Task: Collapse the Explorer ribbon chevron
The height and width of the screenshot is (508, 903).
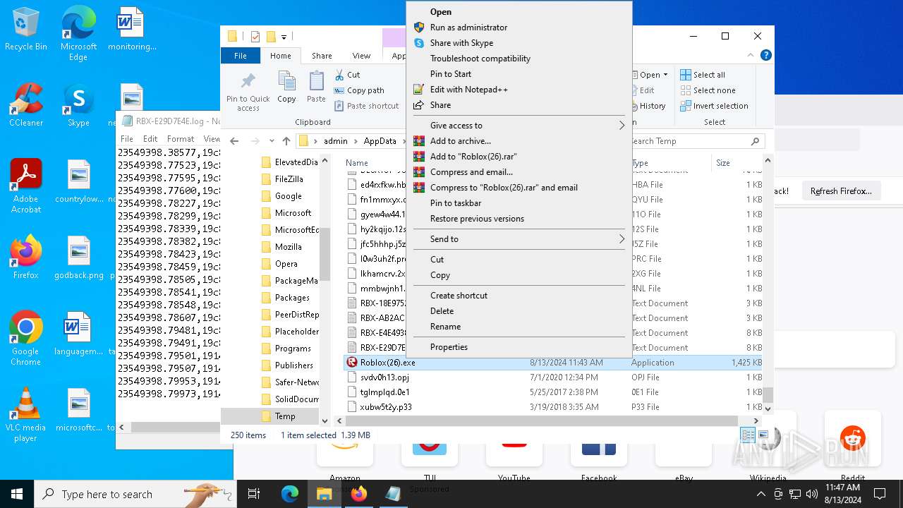Action: tap(752, 56)
